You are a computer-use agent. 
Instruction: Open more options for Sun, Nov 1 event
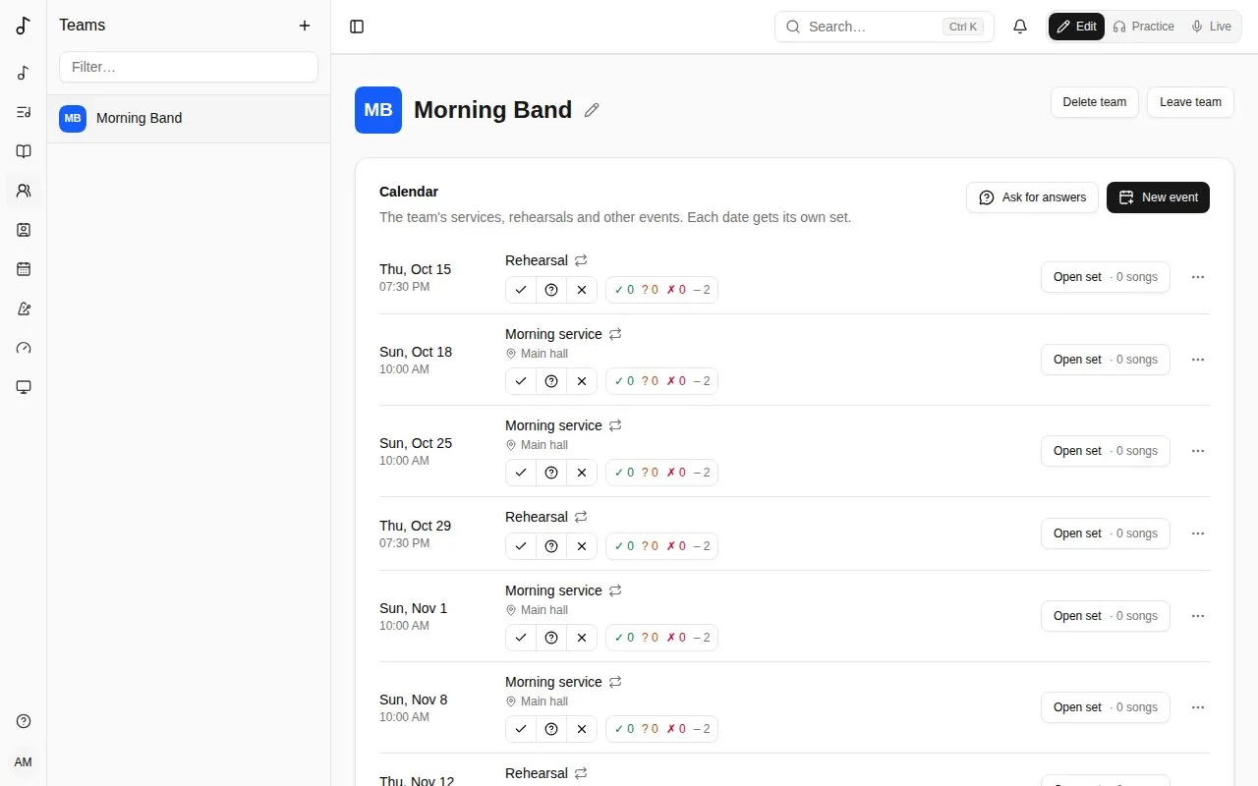click(1198, 616)
